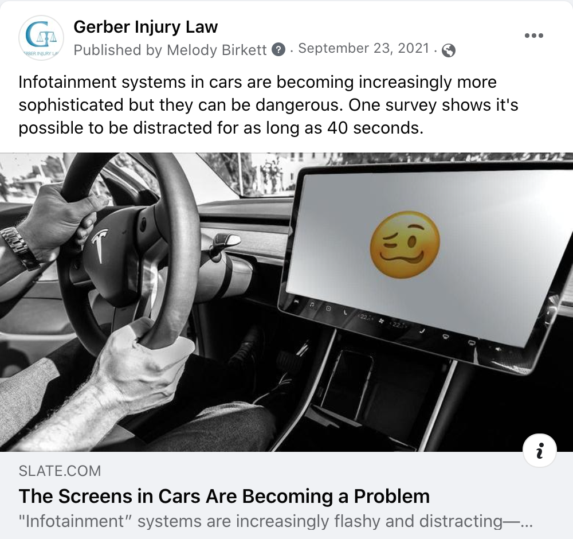Screen dimensions: 573x539
Task: Click the SLATE.COM source label
Action: click(x=60, y=471)
